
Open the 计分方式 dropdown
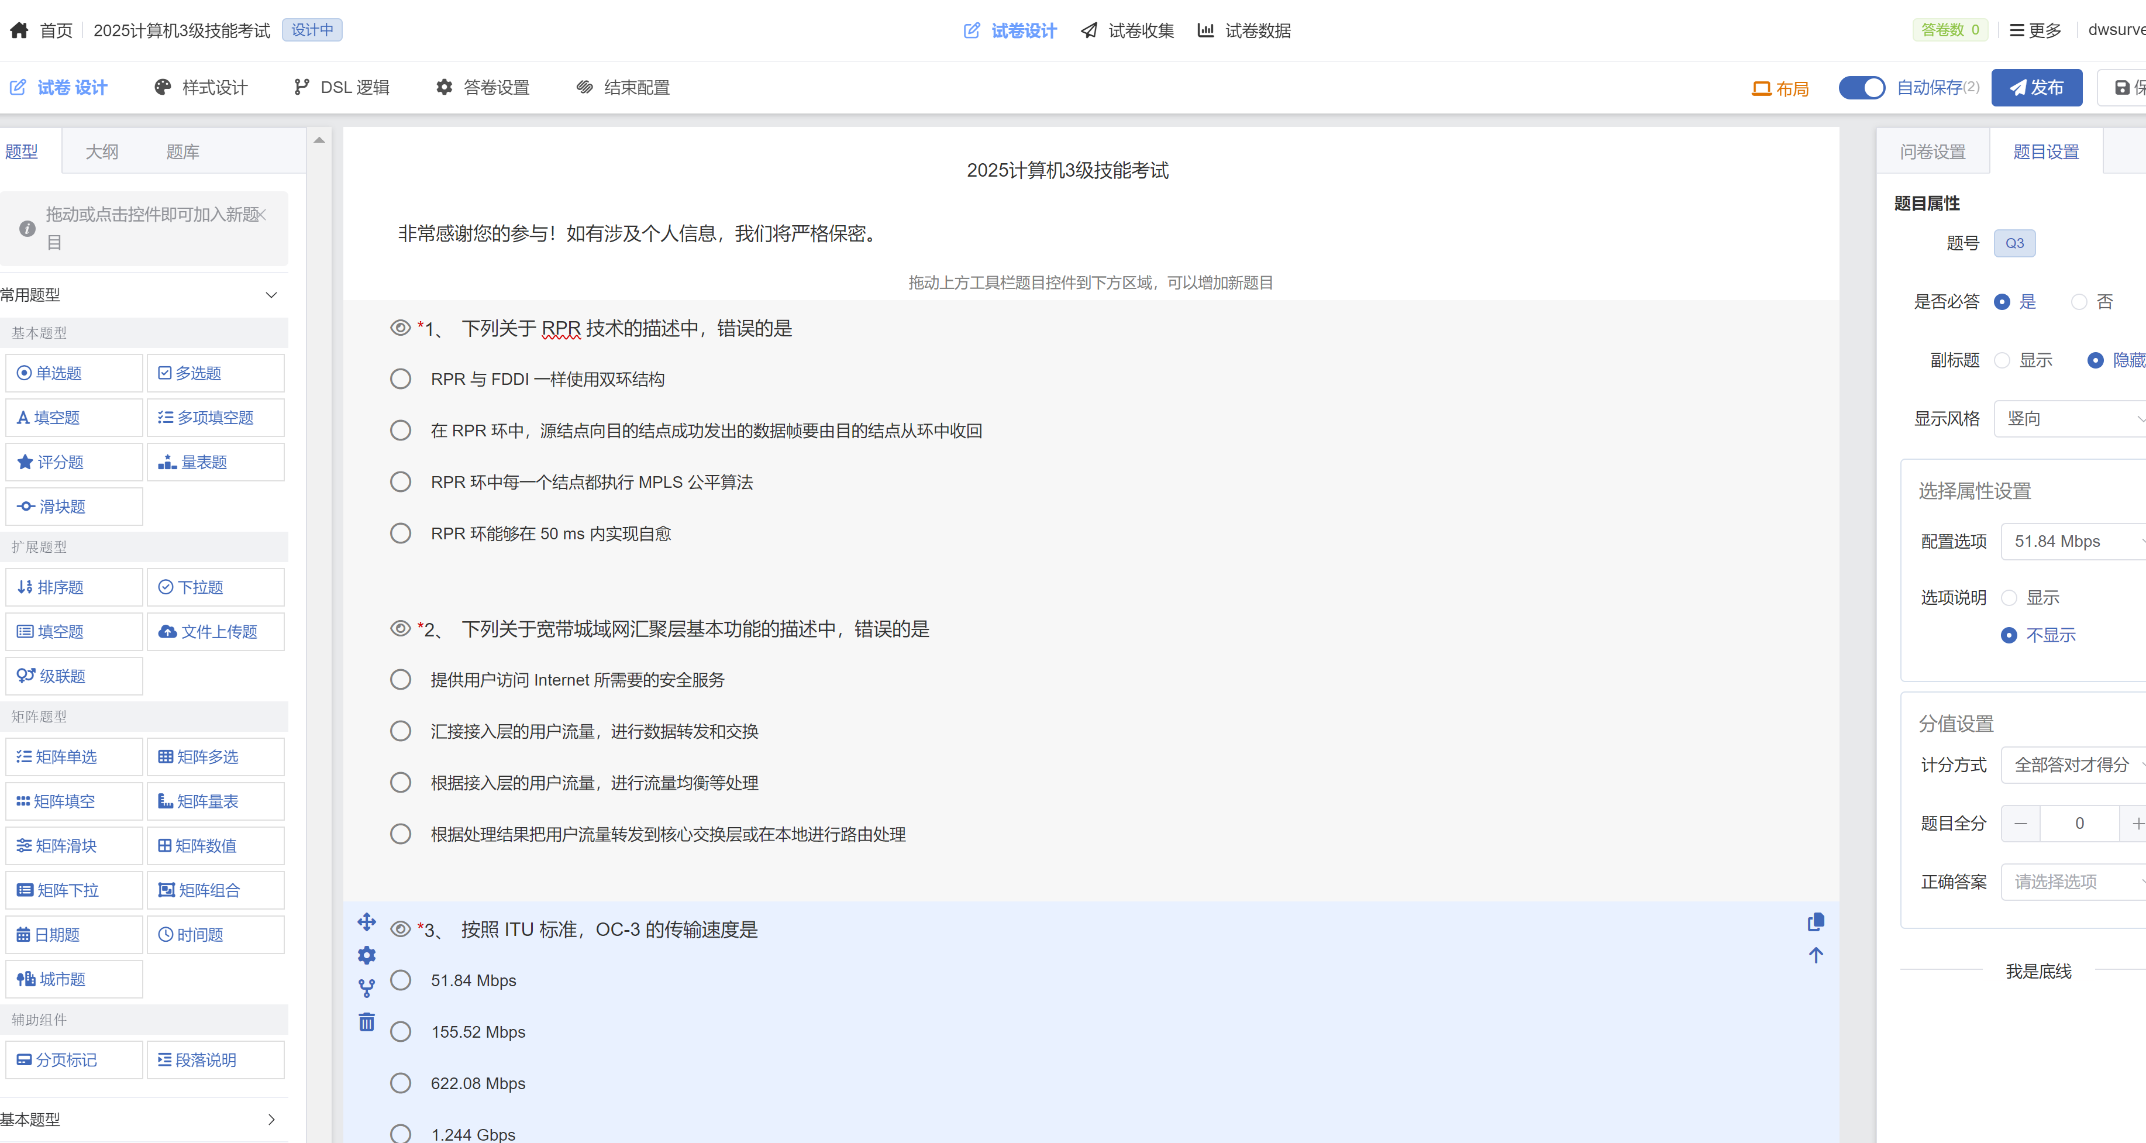coord(2075,765)
